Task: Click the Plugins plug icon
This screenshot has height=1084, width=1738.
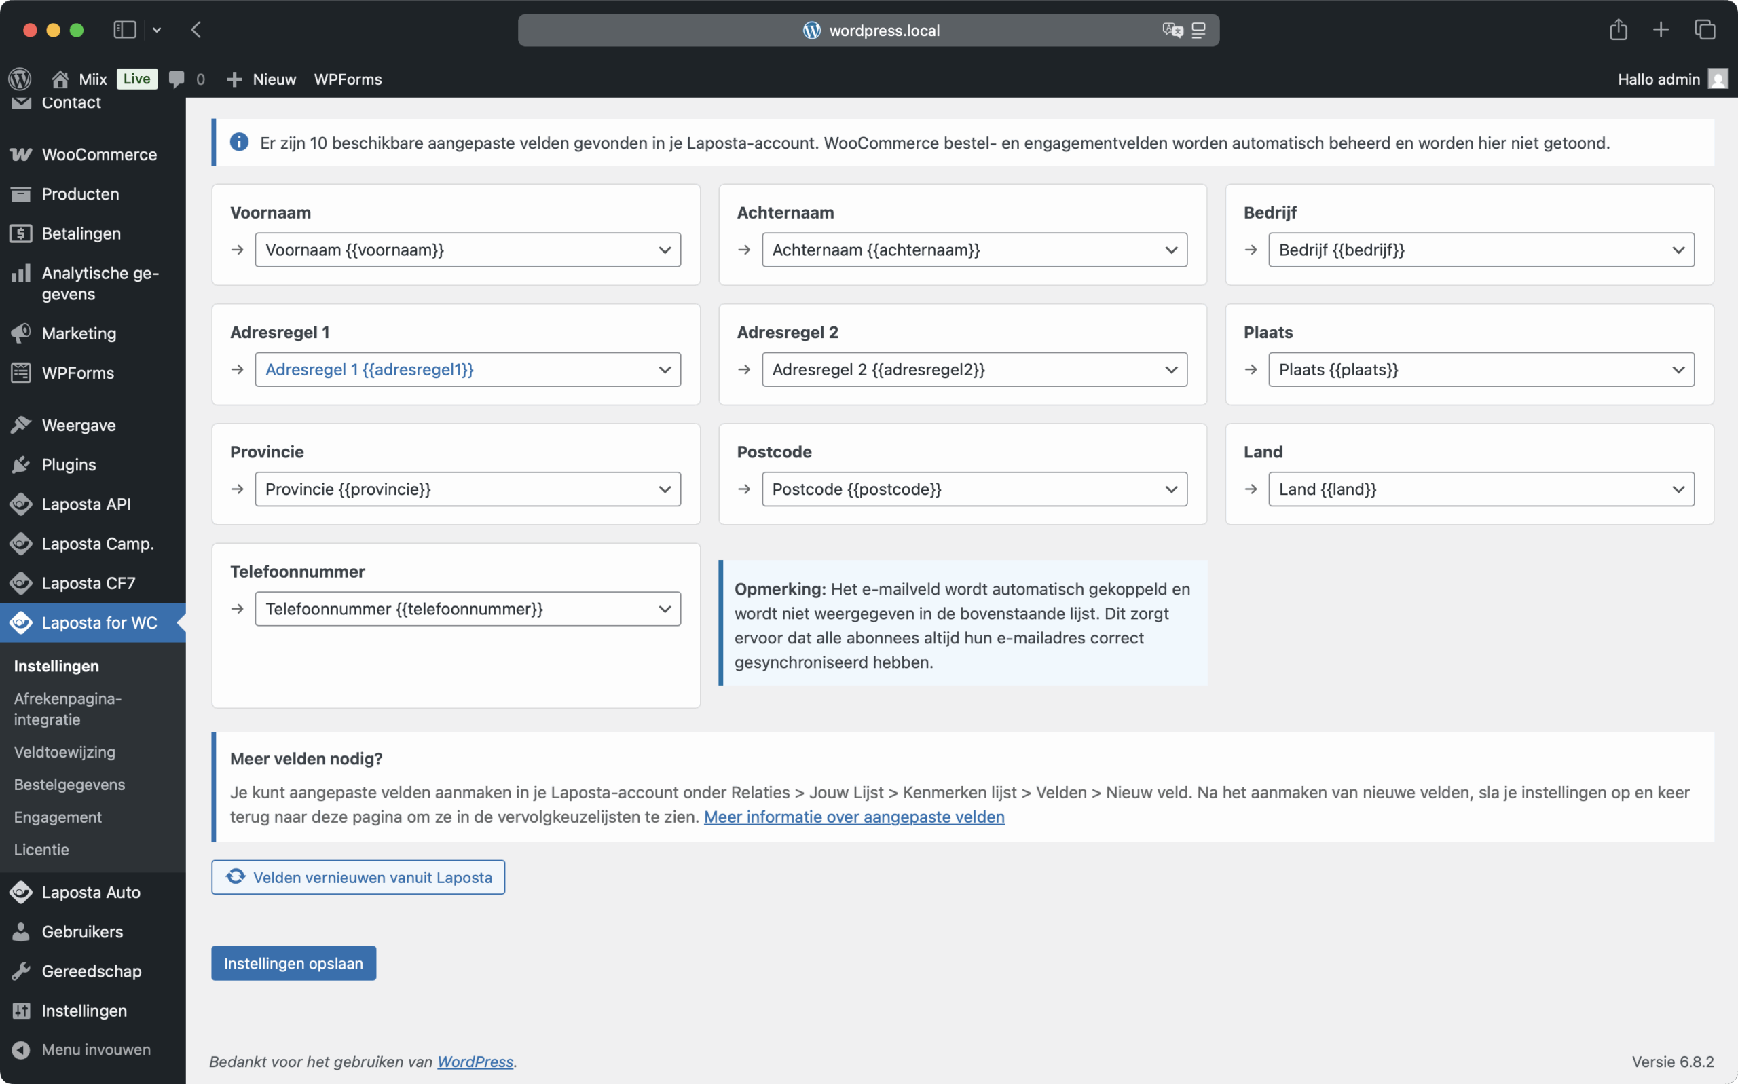Action: [x=21, y=464]
